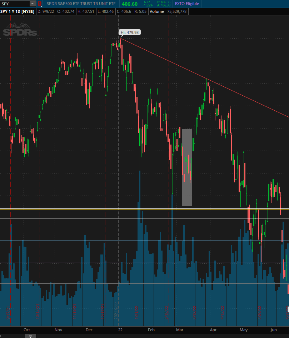
Task: Click the 9/17/21 expiration date marker
Action: [x=9, y=313]
